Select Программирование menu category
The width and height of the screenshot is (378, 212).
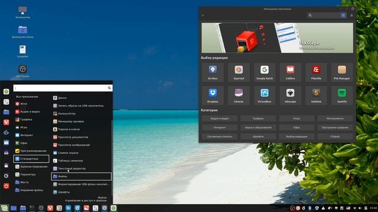pyautogui.click(x=31, y=151)
